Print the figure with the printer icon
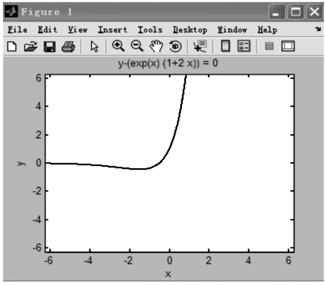Viewport: 325px width, 285px height. [68, 47]
